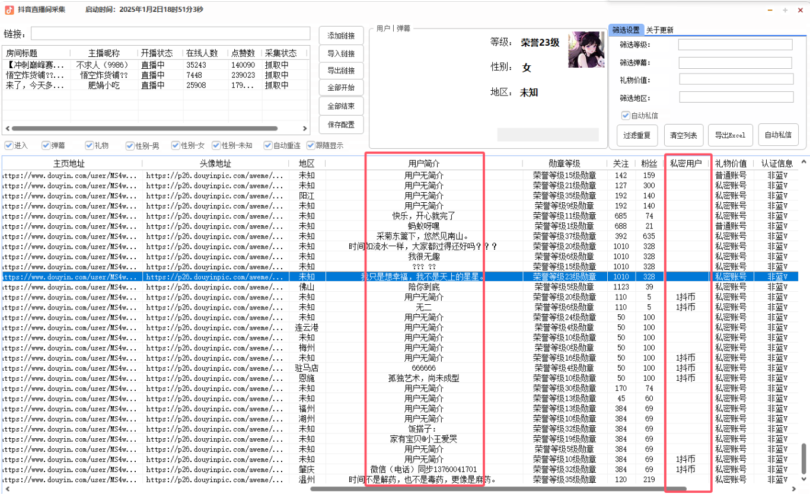Uncheck the 进入 checkbox
Viewport: 810px width, 494px height.
click(8, 145)
